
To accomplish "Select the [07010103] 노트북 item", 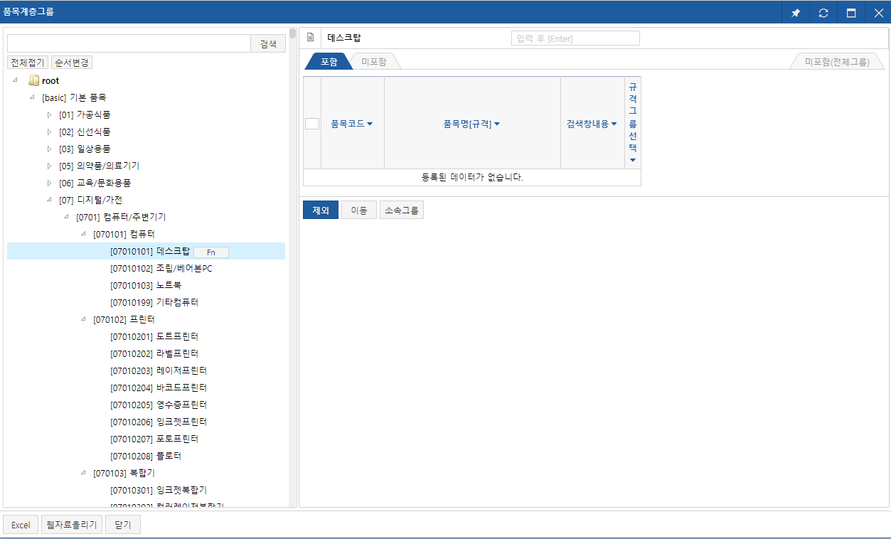I will 146,285.
